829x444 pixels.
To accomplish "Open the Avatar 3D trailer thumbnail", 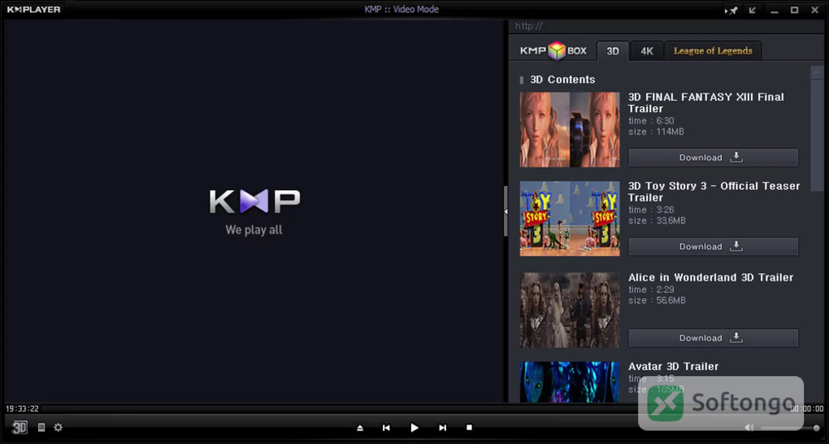I will (570, 382).
